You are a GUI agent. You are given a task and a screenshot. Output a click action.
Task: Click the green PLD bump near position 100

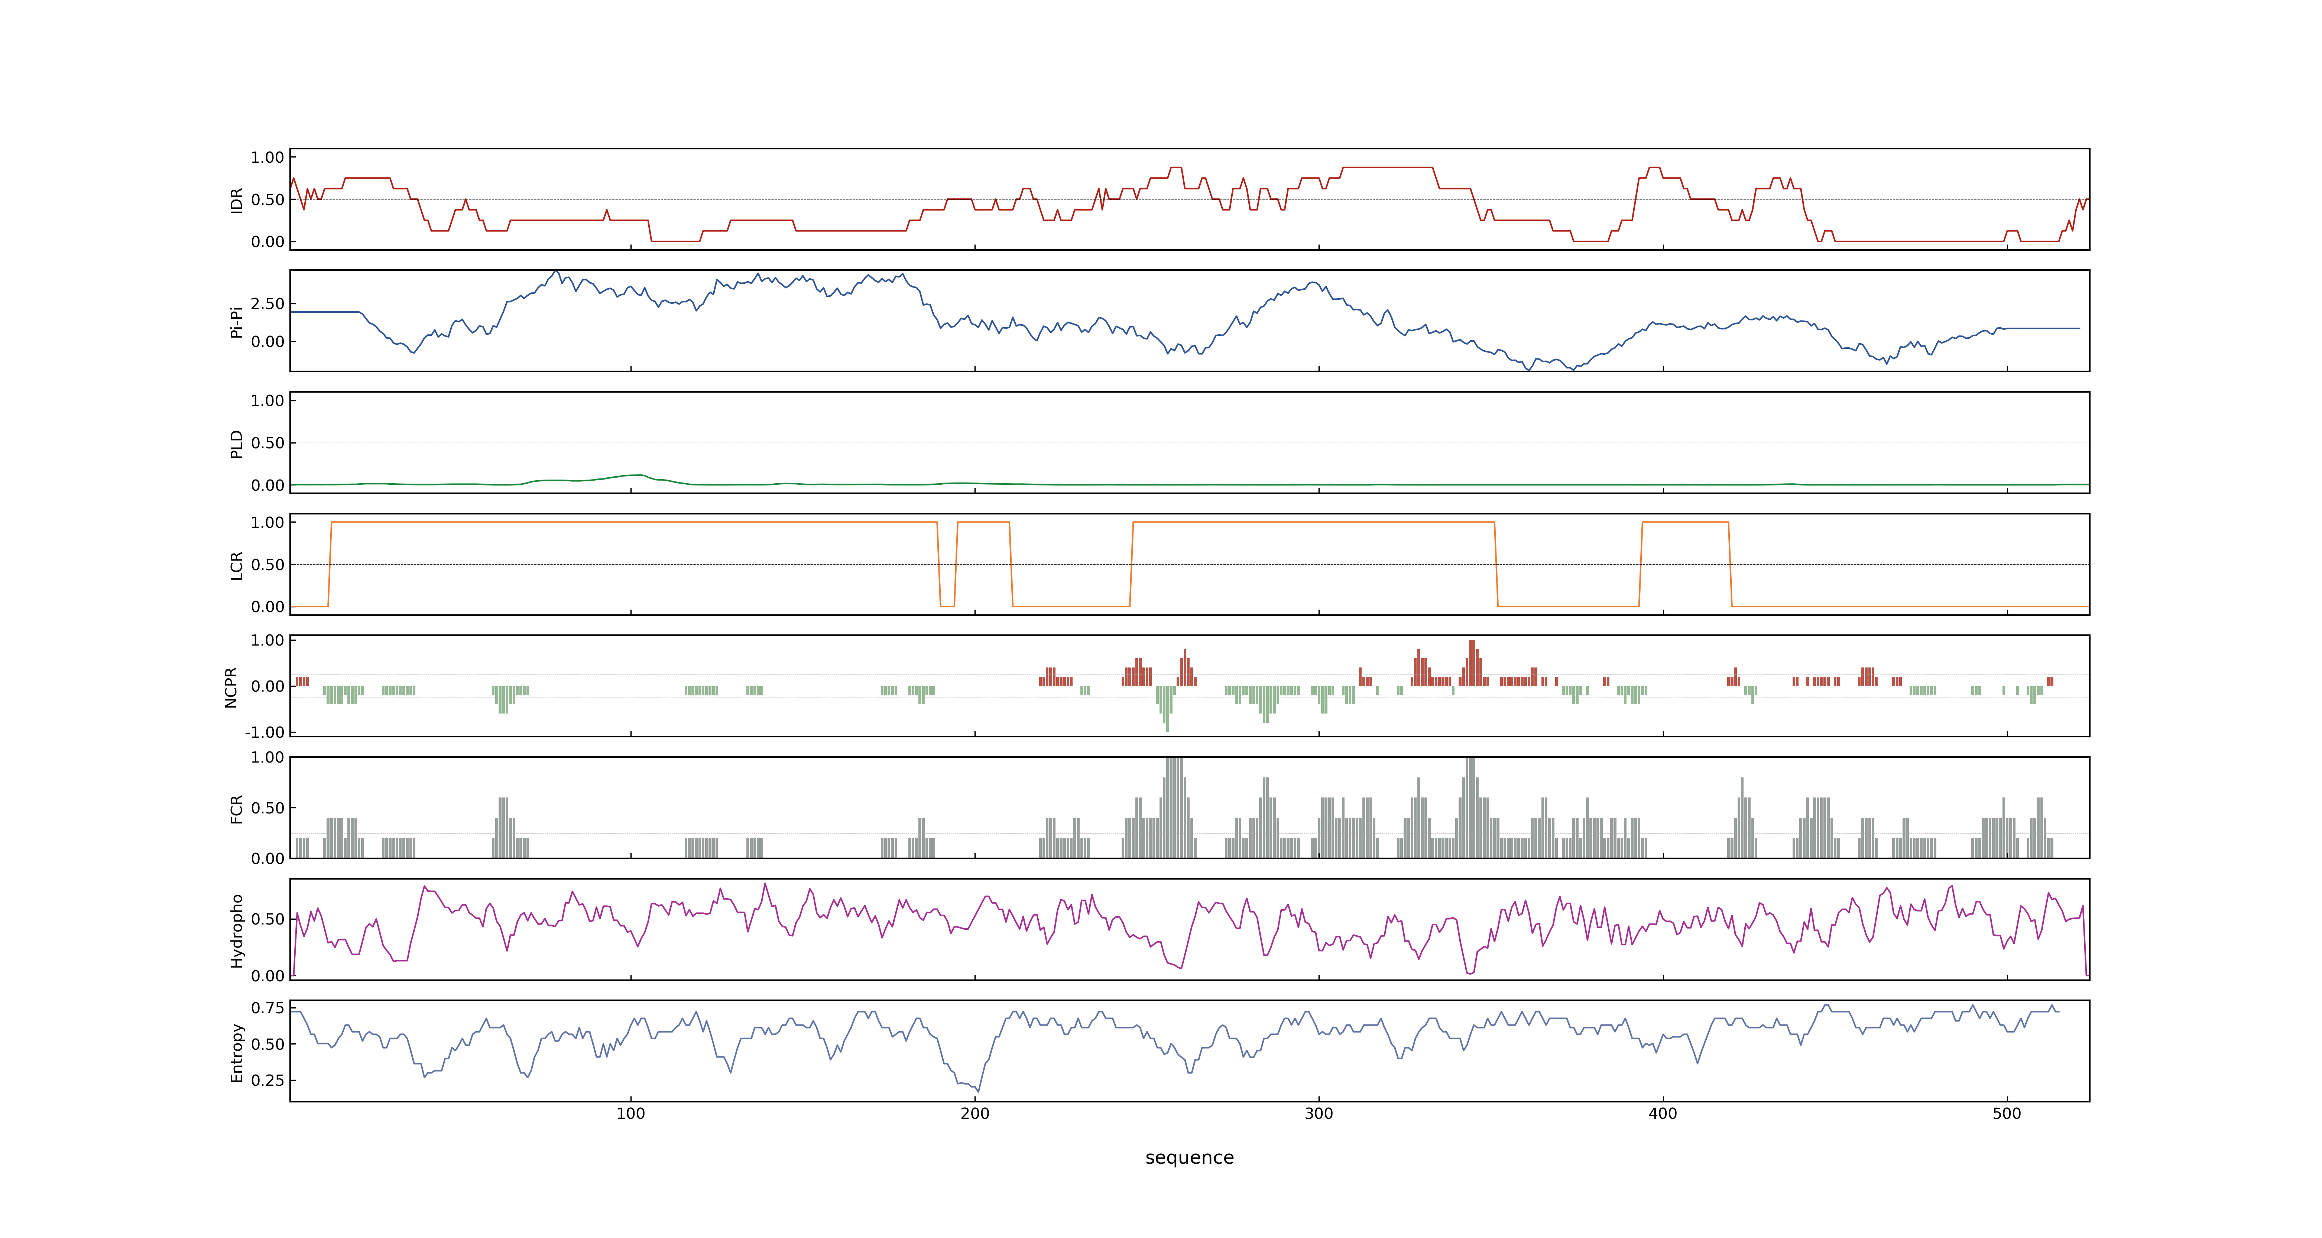[636, 476]
